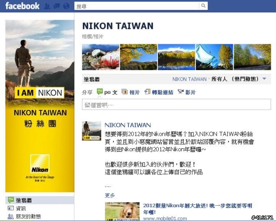Screen dimensions: 276x221
Task: Open the messages icon in header
Action: (56, 6)
